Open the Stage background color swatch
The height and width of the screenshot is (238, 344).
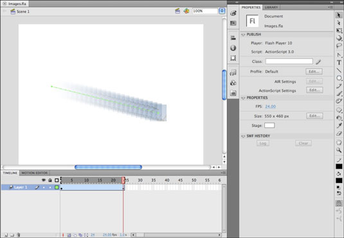pos(269,126)
